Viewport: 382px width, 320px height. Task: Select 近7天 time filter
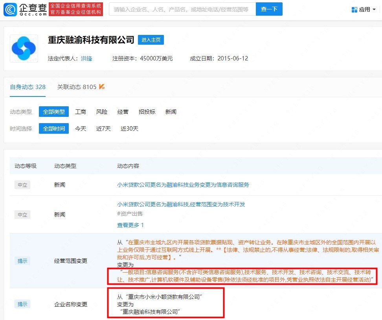[103, 129]
